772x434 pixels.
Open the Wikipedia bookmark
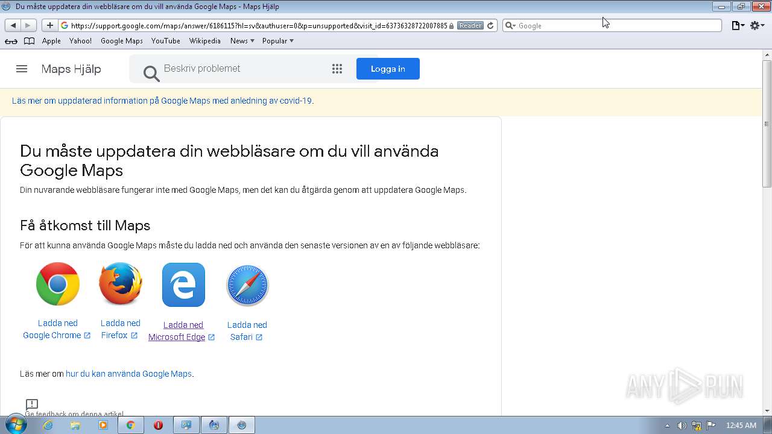point(204,41)
